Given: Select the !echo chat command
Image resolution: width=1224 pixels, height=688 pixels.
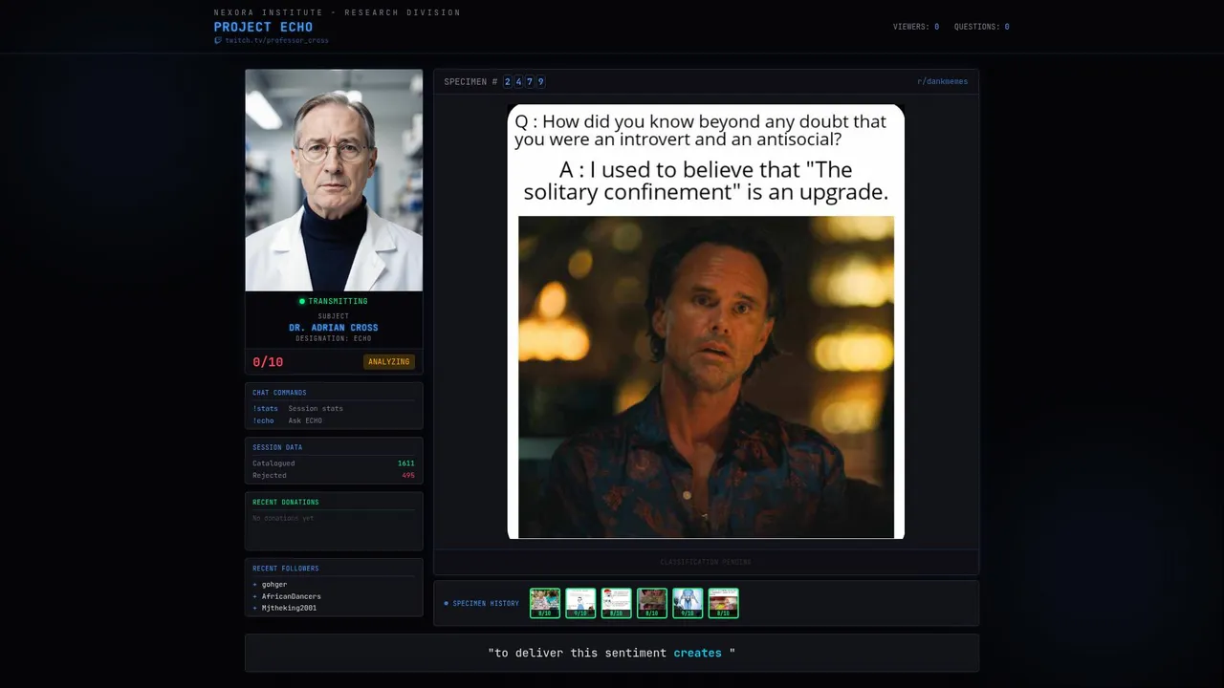Looking at the screenshot, I should [x=263, y=420].
